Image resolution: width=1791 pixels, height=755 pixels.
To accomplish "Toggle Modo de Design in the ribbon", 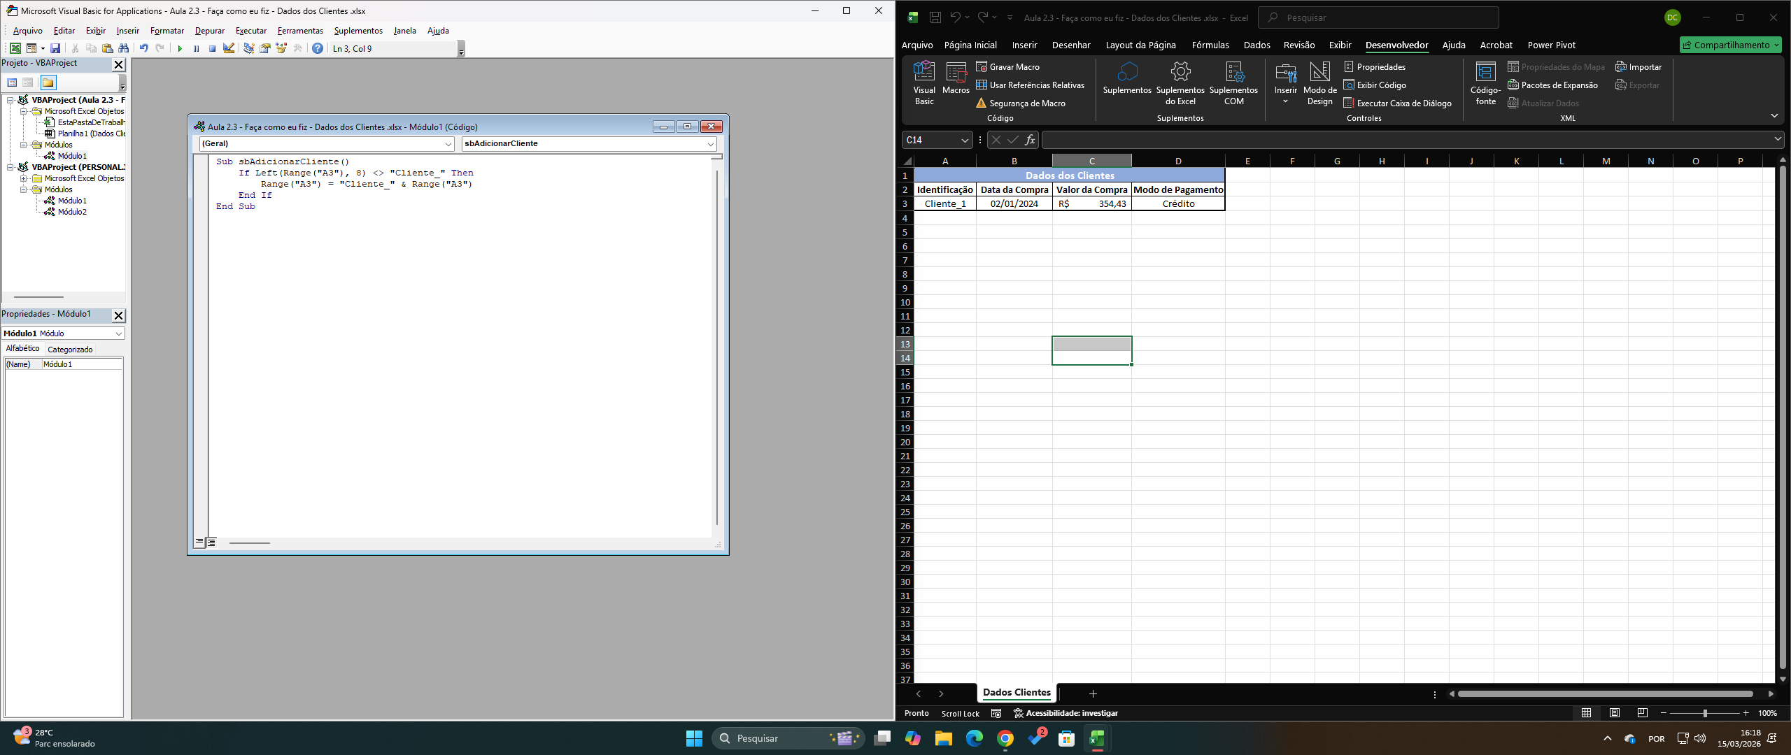I will click(1319, 82).
